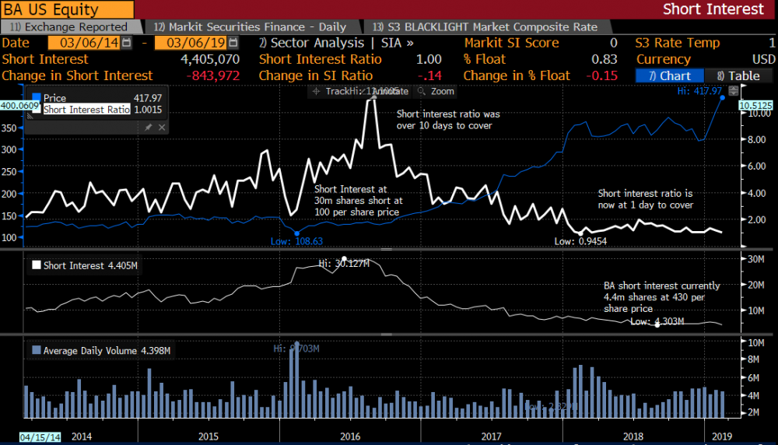Click the 10.5125 right axis value tag
The height and width of the screenshot is (445, 778).
[x=755, y=105]
